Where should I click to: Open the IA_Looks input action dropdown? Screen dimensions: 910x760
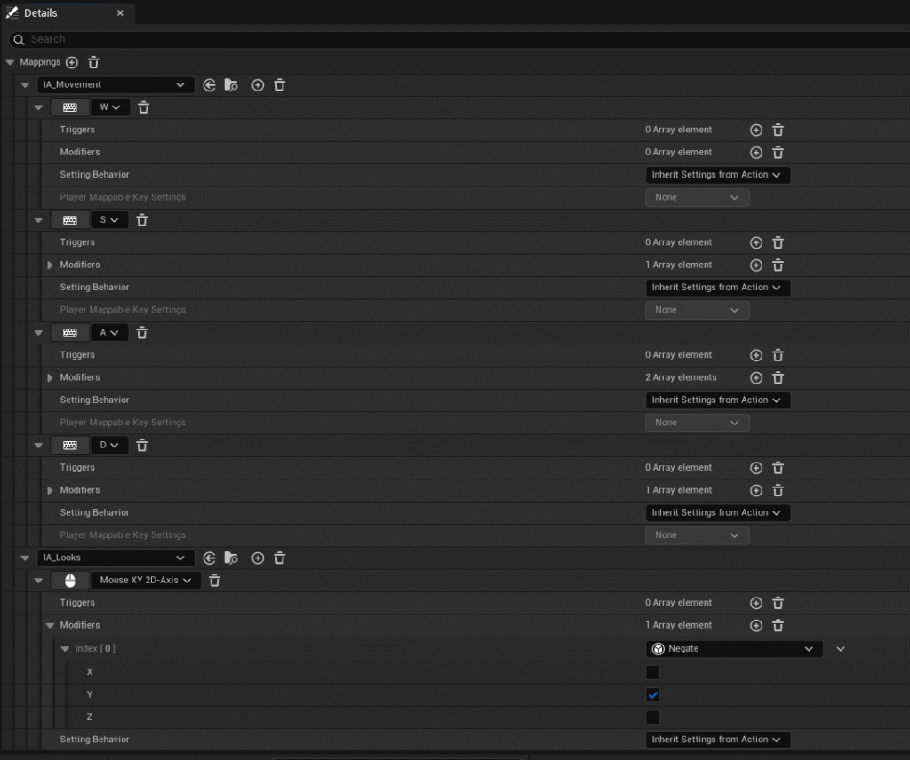click(x=115, y=558)
